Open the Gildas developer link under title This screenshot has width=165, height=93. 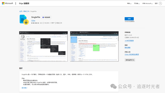click(x=33, y=20)
